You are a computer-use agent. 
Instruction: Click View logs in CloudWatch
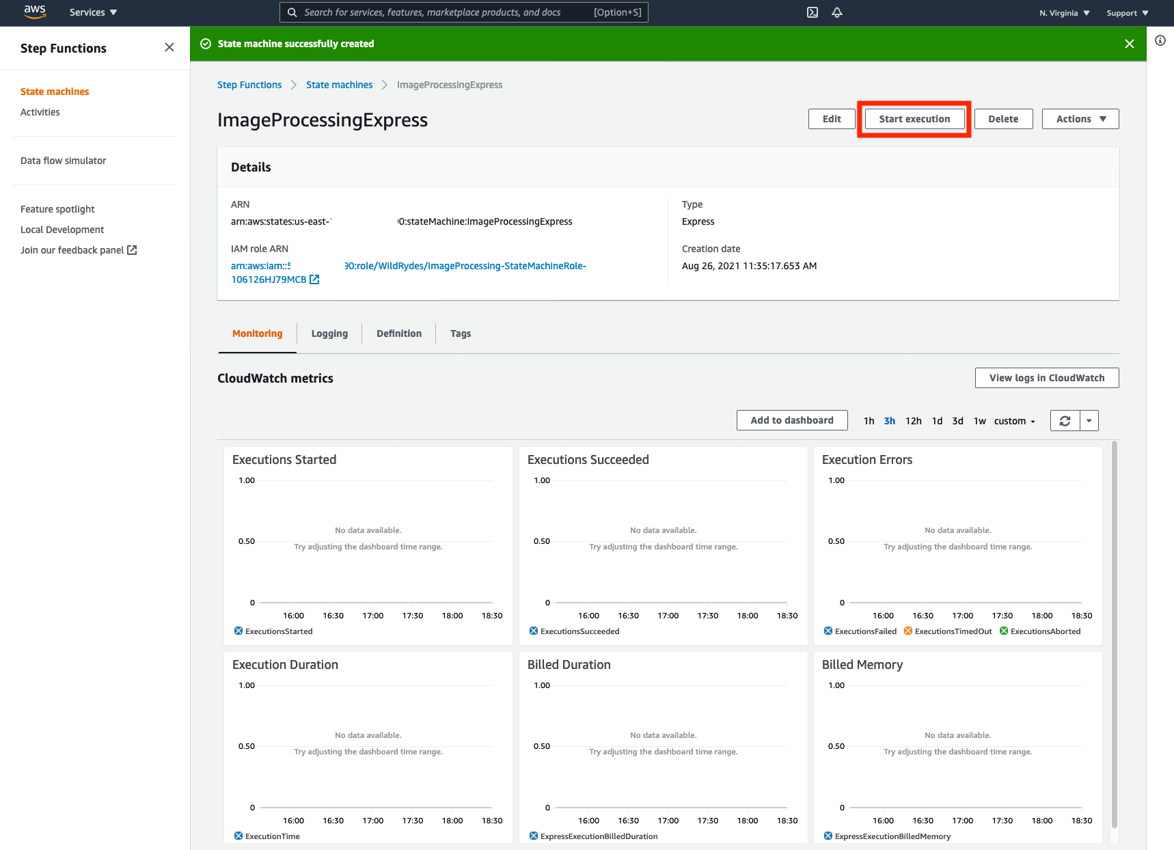[x=1047, y=378]
